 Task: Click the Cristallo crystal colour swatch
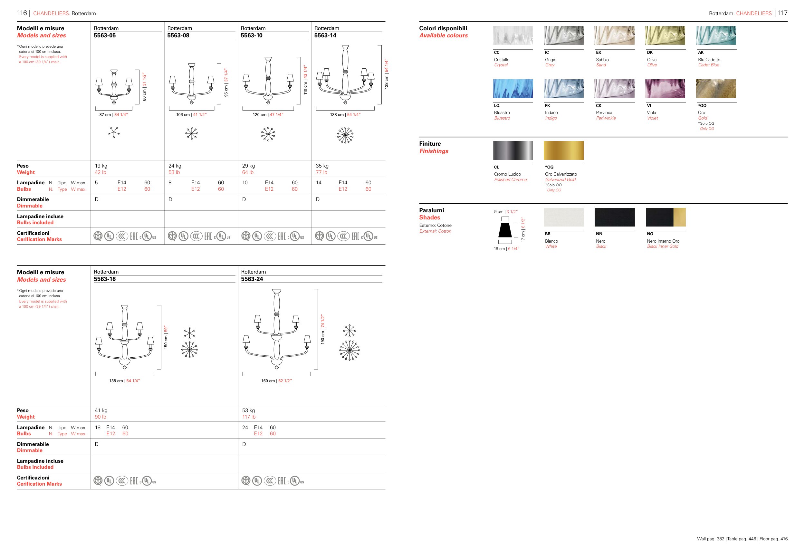pos(513,35)
